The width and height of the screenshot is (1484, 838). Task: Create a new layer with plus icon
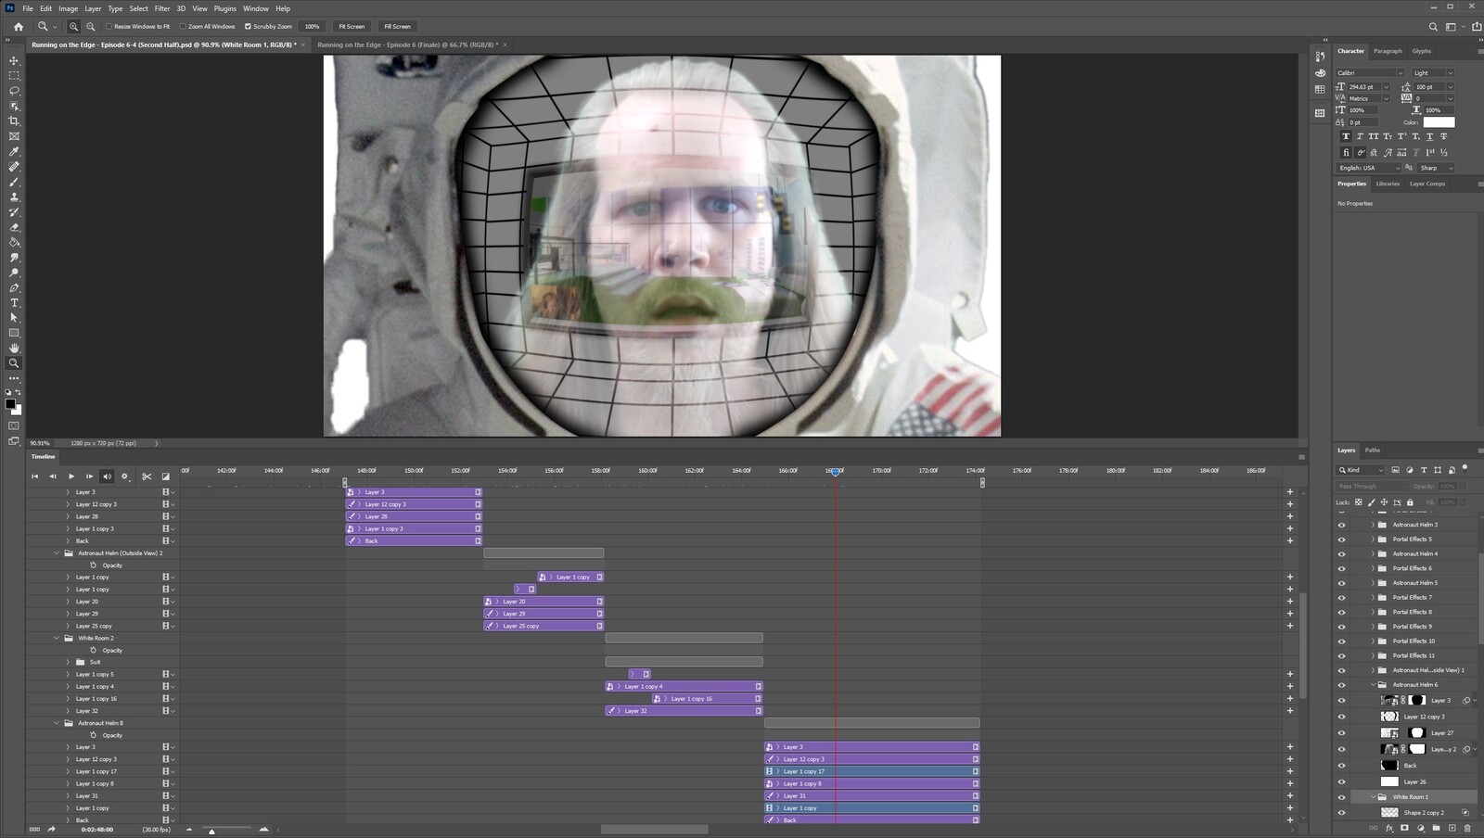1452,828
